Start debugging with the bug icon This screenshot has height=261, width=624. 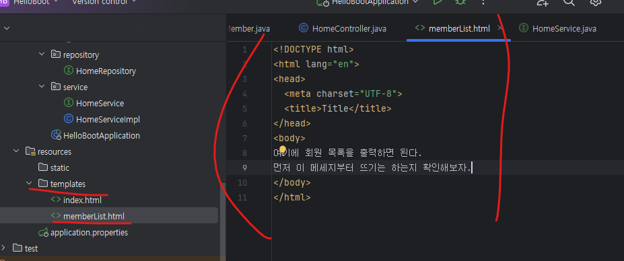(x=460, y=2)
